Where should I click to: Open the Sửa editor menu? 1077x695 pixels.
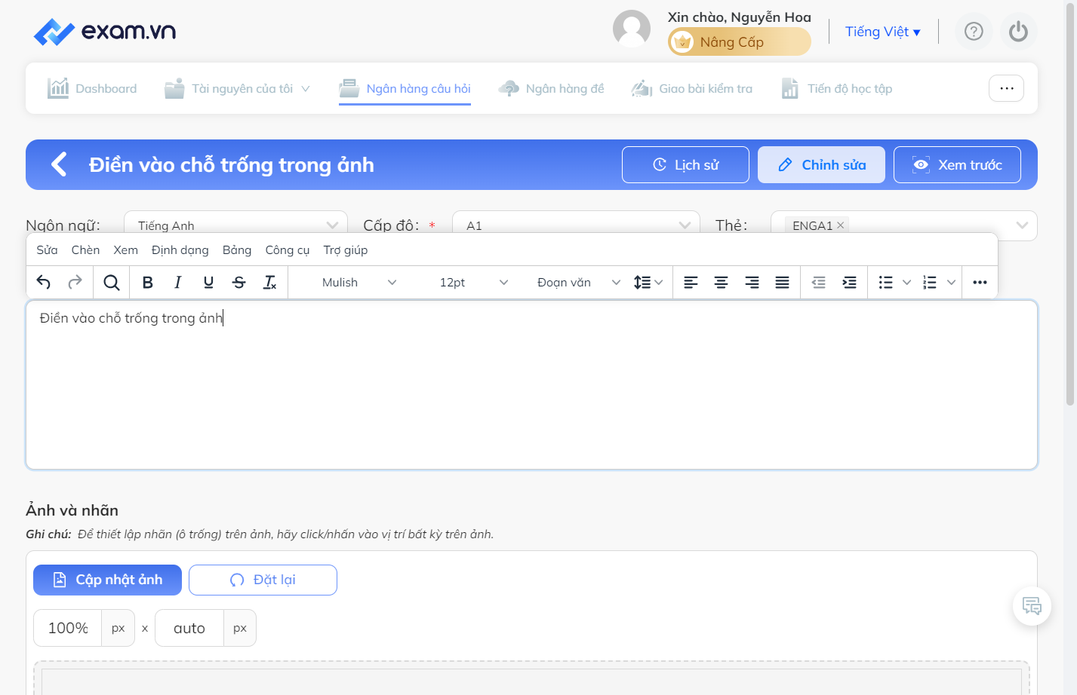coord(47,250)
